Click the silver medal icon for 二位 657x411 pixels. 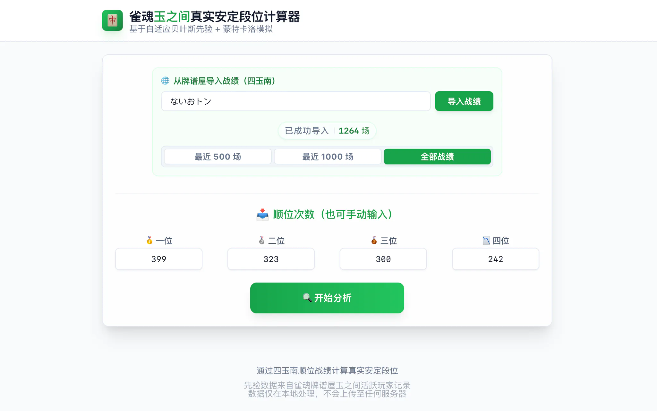262,240
